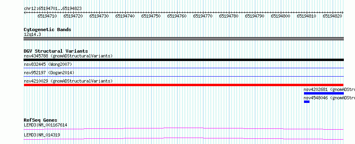Click ruler position 65194800
The width and height of the screenshot is (355, 144).
click(x=280, y=16)
